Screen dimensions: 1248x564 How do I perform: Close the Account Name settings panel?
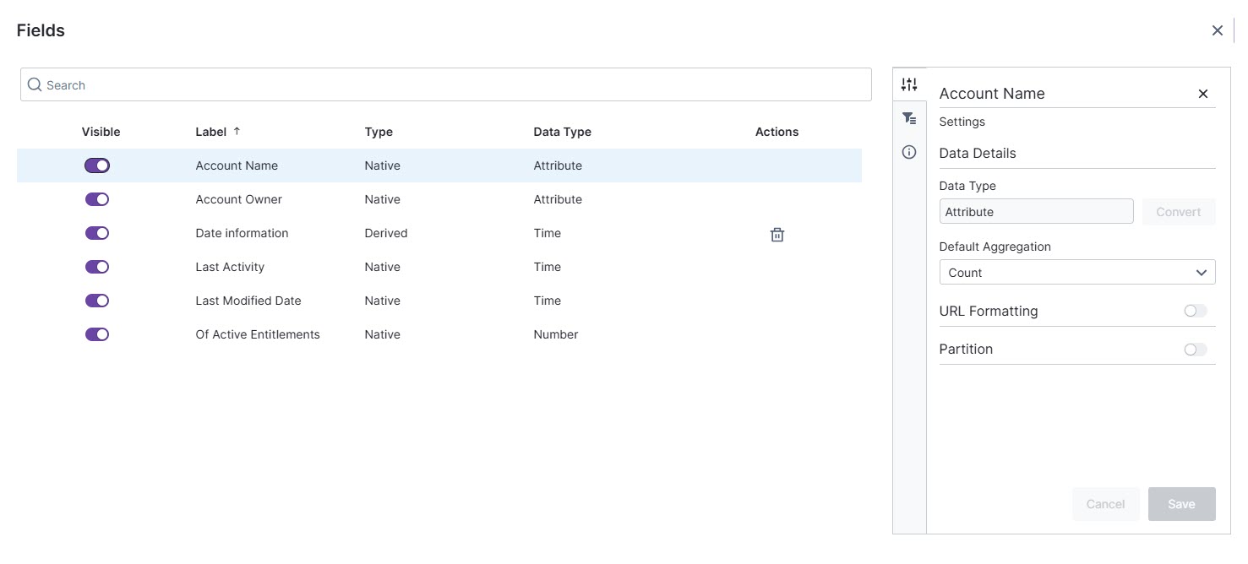[1203, 94]
